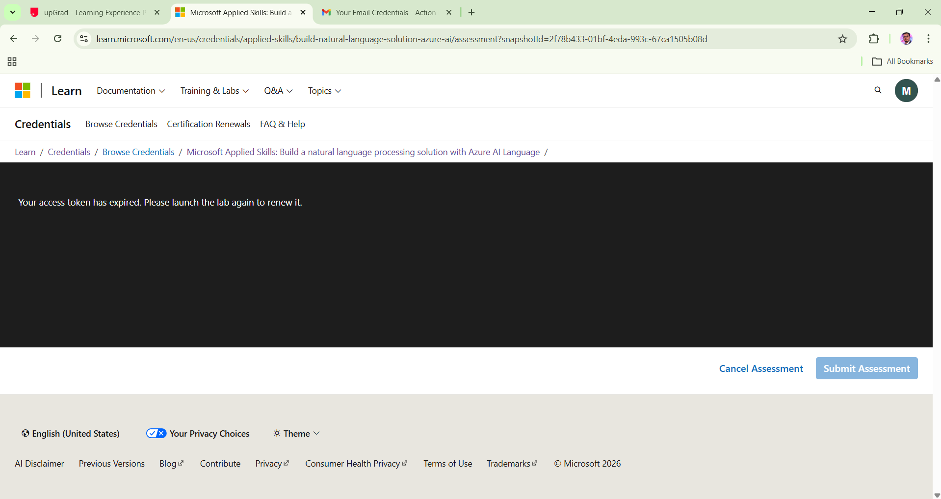Open the Browse Credentials nav item

point(121,124)
